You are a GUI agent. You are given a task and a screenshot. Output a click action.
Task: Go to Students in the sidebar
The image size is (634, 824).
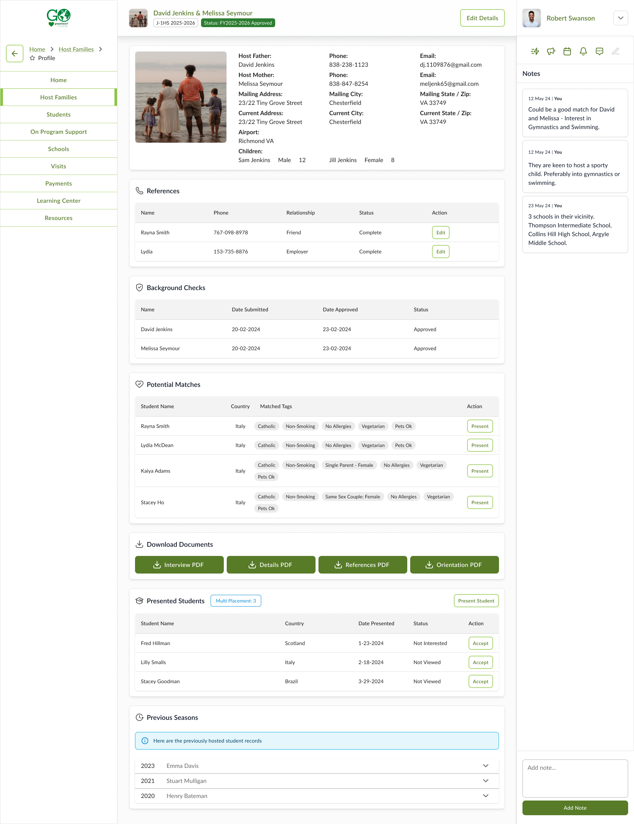(x=58, y=115)
